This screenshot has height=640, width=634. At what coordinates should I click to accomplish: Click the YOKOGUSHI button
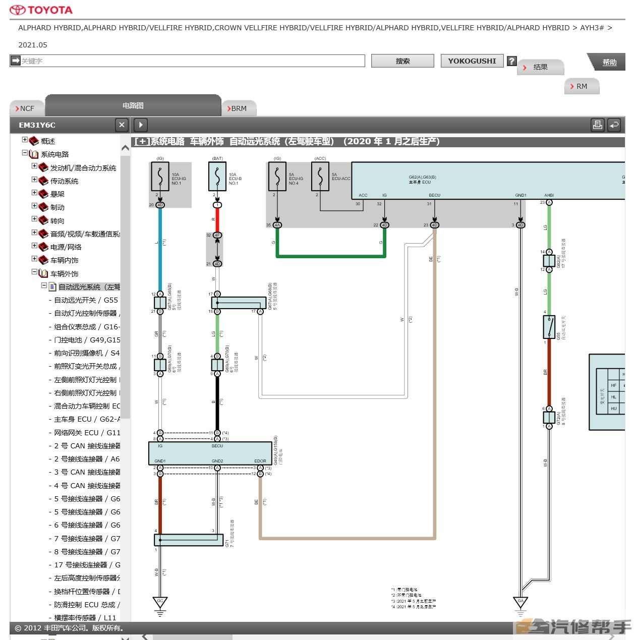click(472, 61)
